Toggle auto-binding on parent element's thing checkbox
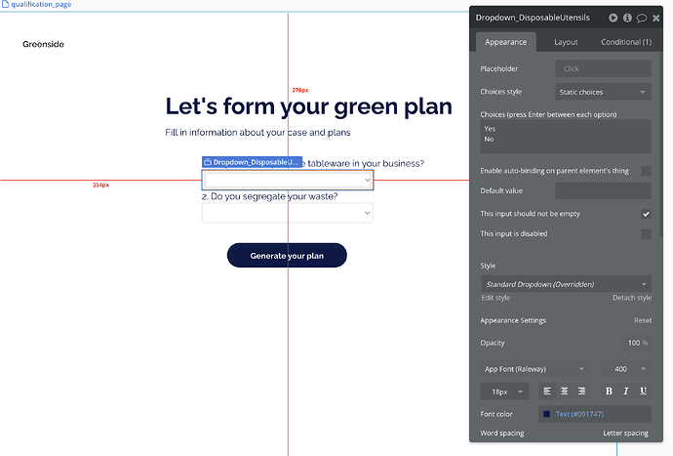The width and height of the screenshot is (673, 456). point(646,171)
